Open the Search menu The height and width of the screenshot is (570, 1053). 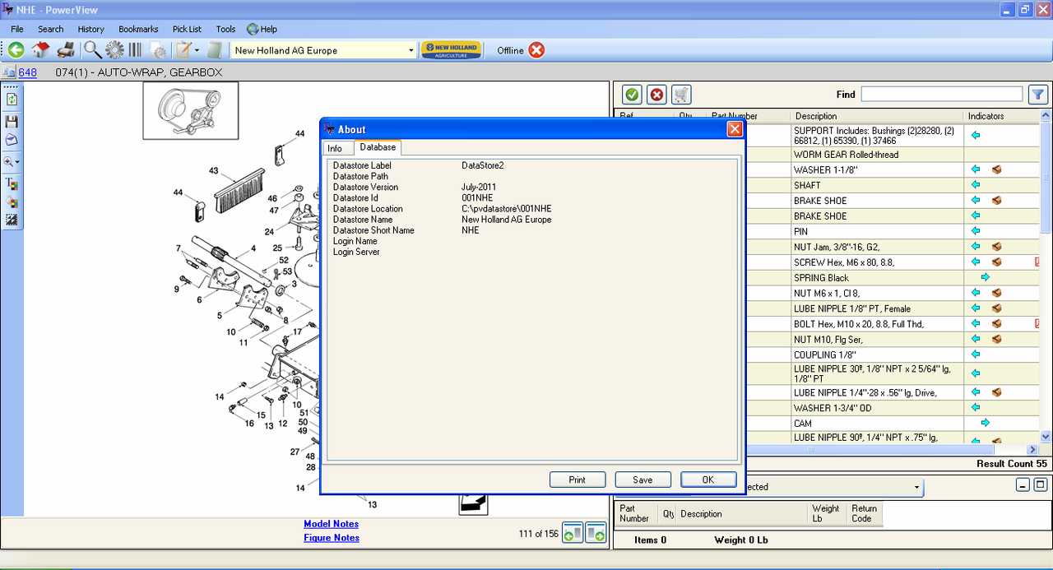click(x=50, y=29)
